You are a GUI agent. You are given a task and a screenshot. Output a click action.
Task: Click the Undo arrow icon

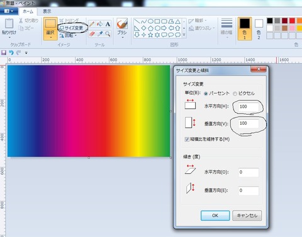pos(11,52)
